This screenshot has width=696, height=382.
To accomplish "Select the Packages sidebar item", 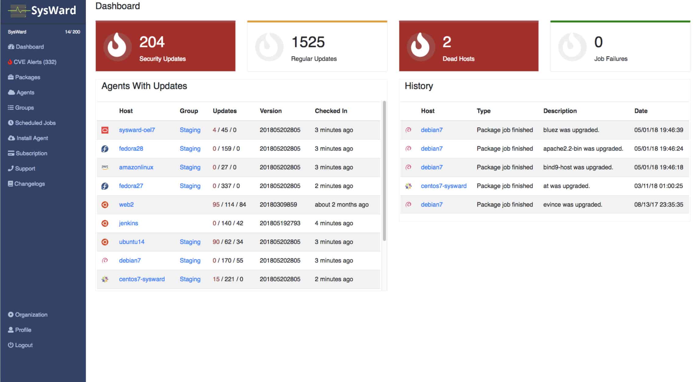I will click(24, 77).
